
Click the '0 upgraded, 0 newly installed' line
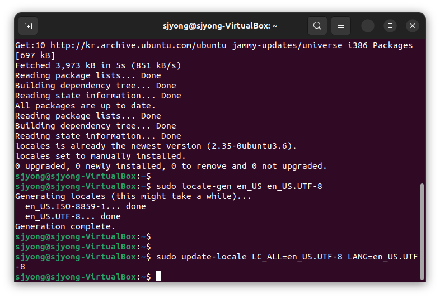(171, 166)
